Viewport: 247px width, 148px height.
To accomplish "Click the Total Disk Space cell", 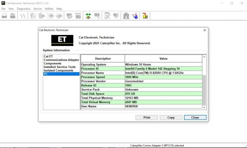I will (103, 94).
